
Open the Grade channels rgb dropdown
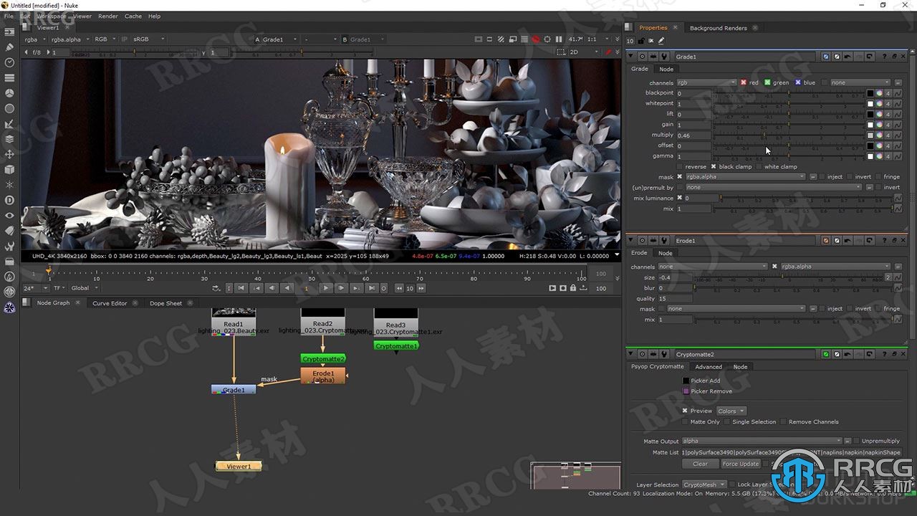pyautogui.click(x=706, y=82)
